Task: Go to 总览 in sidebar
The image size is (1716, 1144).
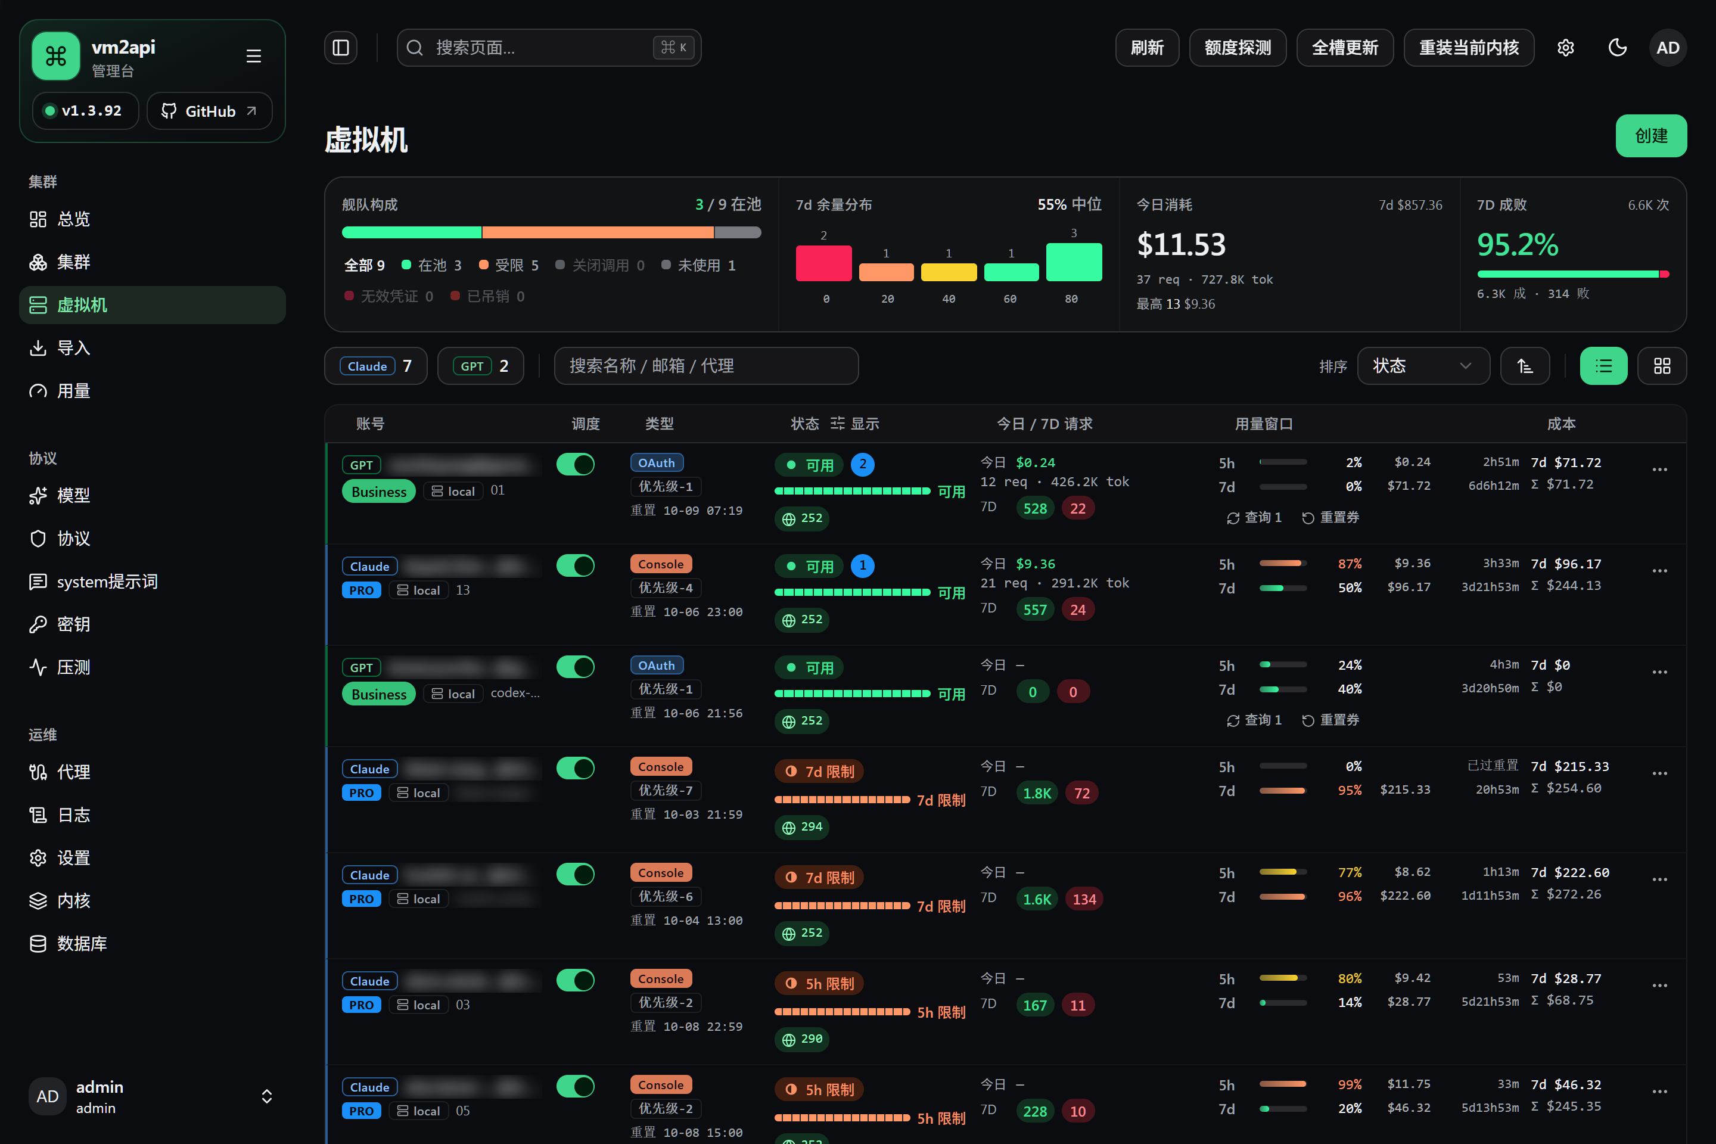Action: click(x=152, y=219)
